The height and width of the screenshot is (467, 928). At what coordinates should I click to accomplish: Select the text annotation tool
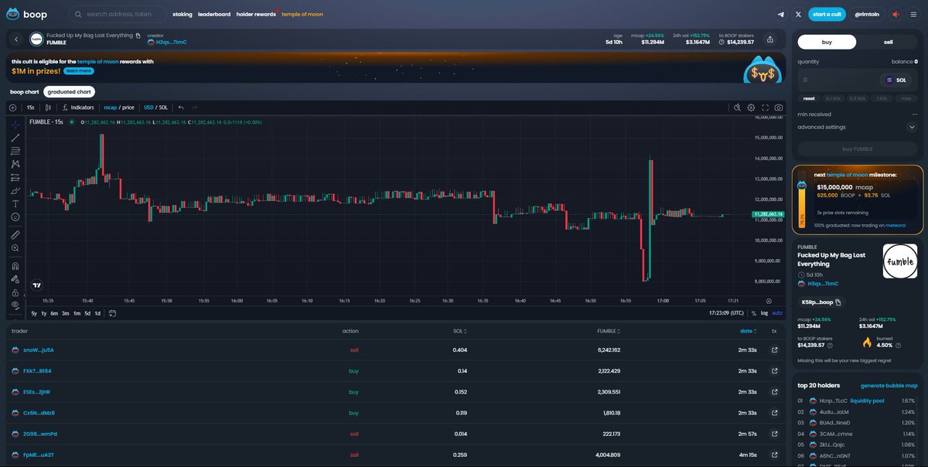pos(15,203)
